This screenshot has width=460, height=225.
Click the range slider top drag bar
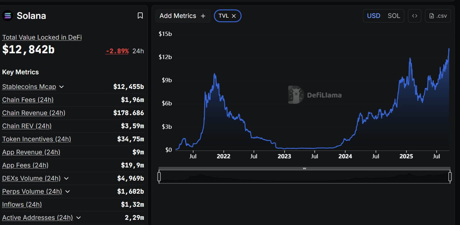(304, 168)
